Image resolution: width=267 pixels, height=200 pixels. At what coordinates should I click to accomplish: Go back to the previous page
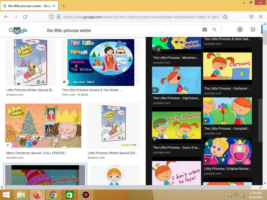click(6, 17)
